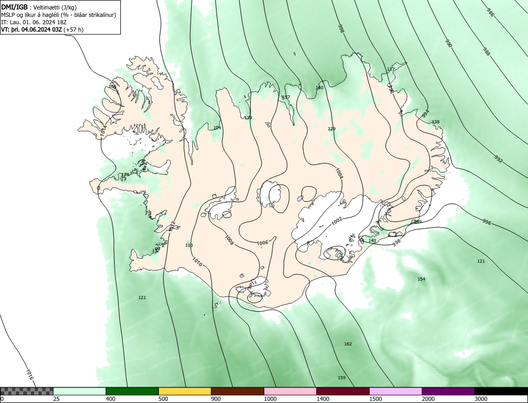Click the legend tick label 2000
This screenshot has width=528, height=403.
[x=428, y=399]
